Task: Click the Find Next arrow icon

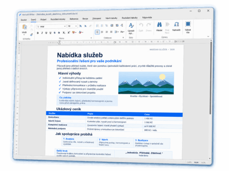Action: pos(167,24)
